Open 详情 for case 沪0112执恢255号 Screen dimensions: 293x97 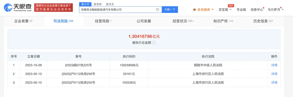coord(274,83)
